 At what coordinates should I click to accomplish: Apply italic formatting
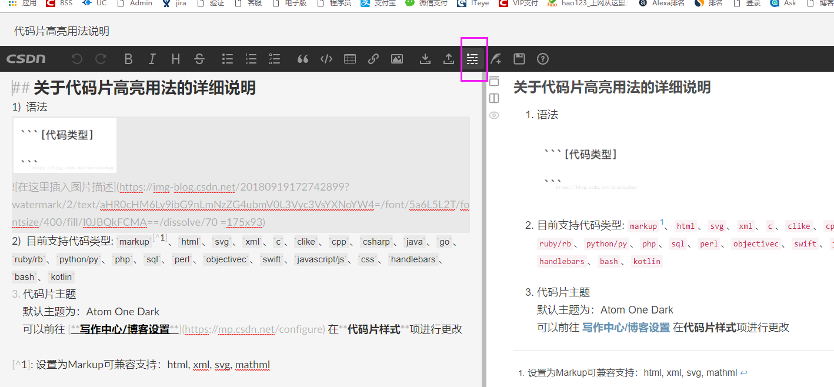tap(152, 59)
